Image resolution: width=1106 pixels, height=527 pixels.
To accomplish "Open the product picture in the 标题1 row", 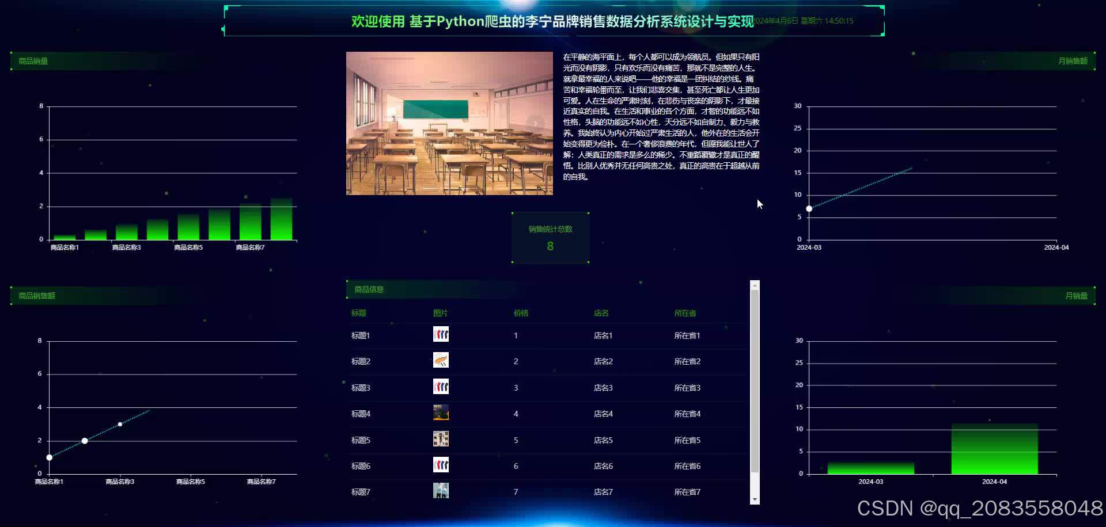I will 441,334.
